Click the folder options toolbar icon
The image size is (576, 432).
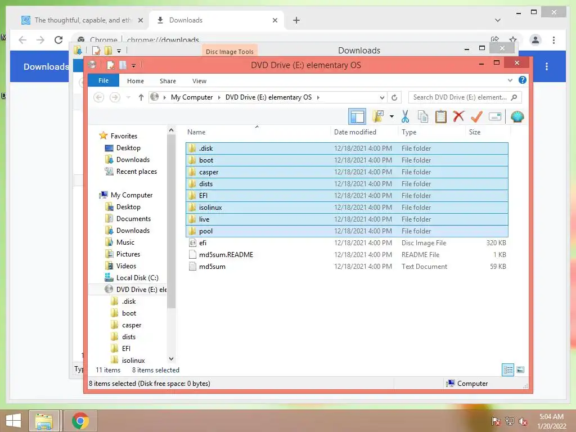pos(378,117)
